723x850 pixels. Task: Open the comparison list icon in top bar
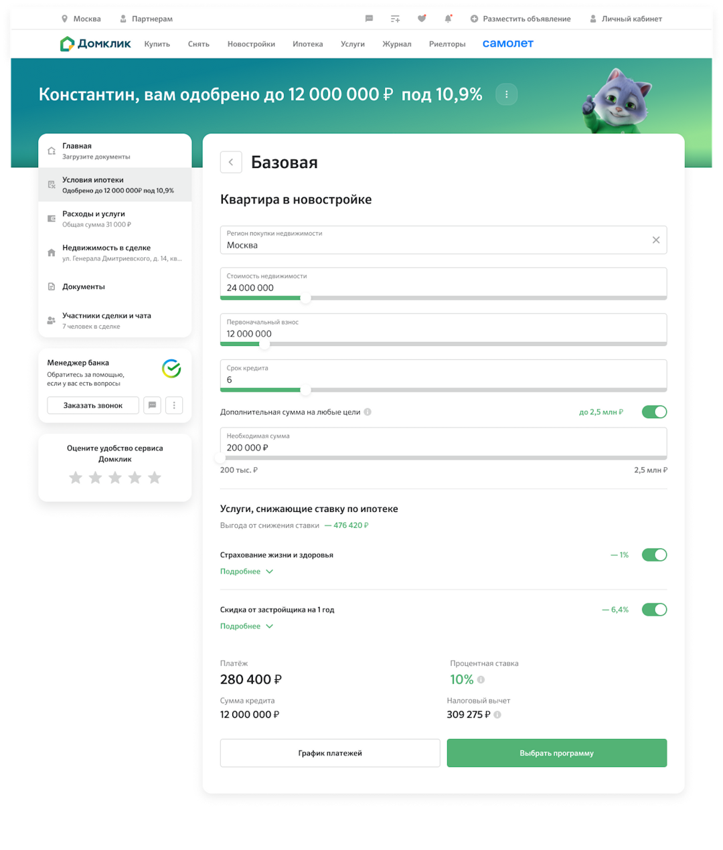395,19
